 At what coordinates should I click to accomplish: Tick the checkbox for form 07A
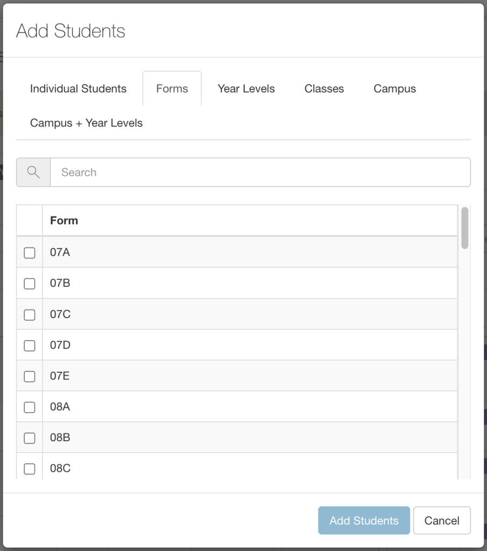coord(30,253)
